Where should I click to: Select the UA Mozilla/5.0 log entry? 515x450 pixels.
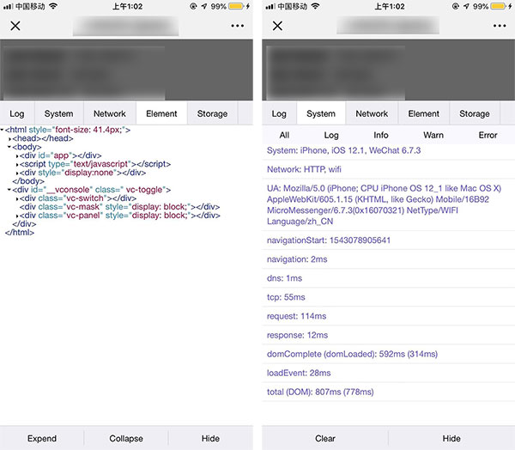tap(389, 204)
